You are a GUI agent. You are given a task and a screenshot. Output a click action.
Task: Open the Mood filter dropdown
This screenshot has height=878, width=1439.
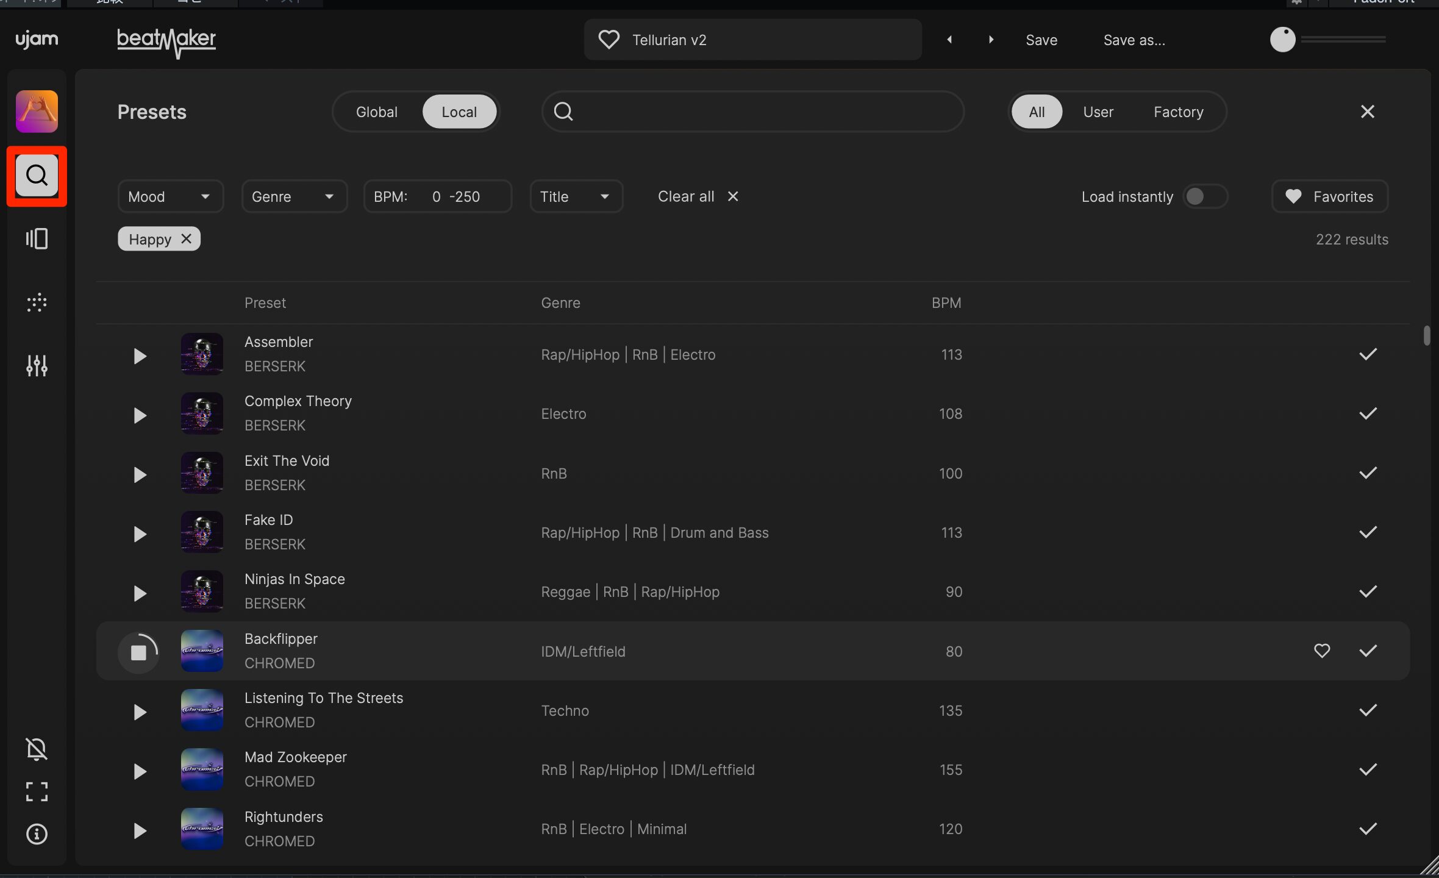tap(170, 196)
